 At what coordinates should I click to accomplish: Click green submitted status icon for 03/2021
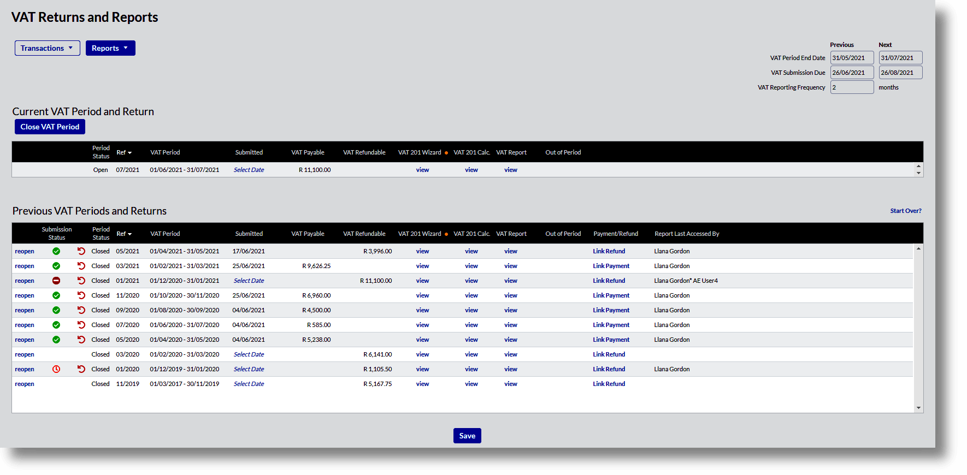tap(56, 266)
